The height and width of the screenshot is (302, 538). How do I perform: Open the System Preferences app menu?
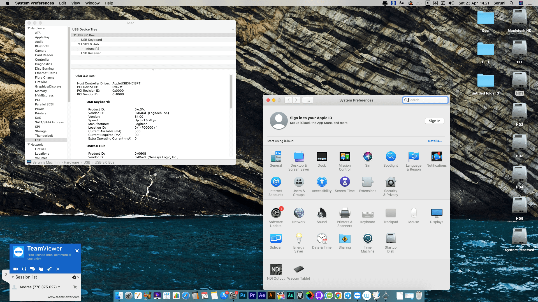34,3
